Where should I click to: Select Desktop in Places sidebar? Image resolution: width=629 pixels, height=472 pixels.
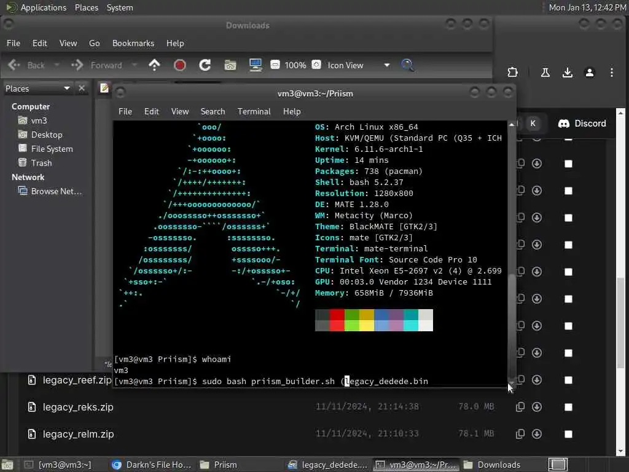(41, 135)
